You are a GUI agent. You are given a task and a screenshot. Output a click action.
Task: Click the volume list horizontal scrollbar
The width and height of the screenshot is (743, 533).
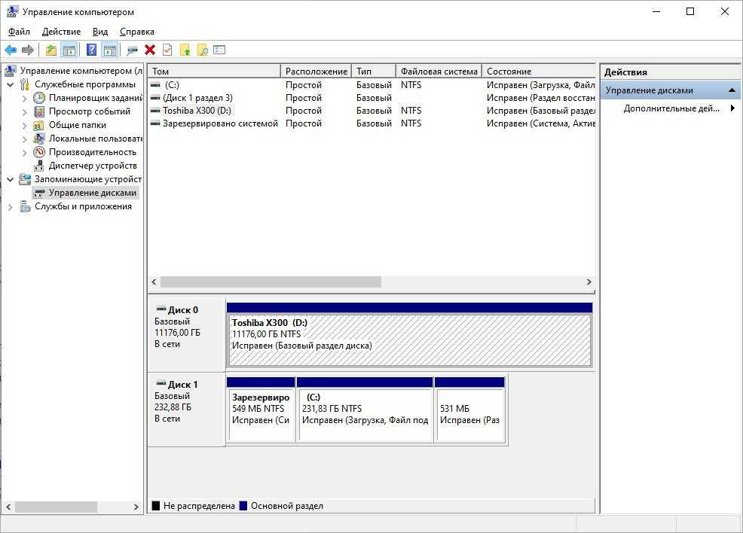click(x=271, y=282)
